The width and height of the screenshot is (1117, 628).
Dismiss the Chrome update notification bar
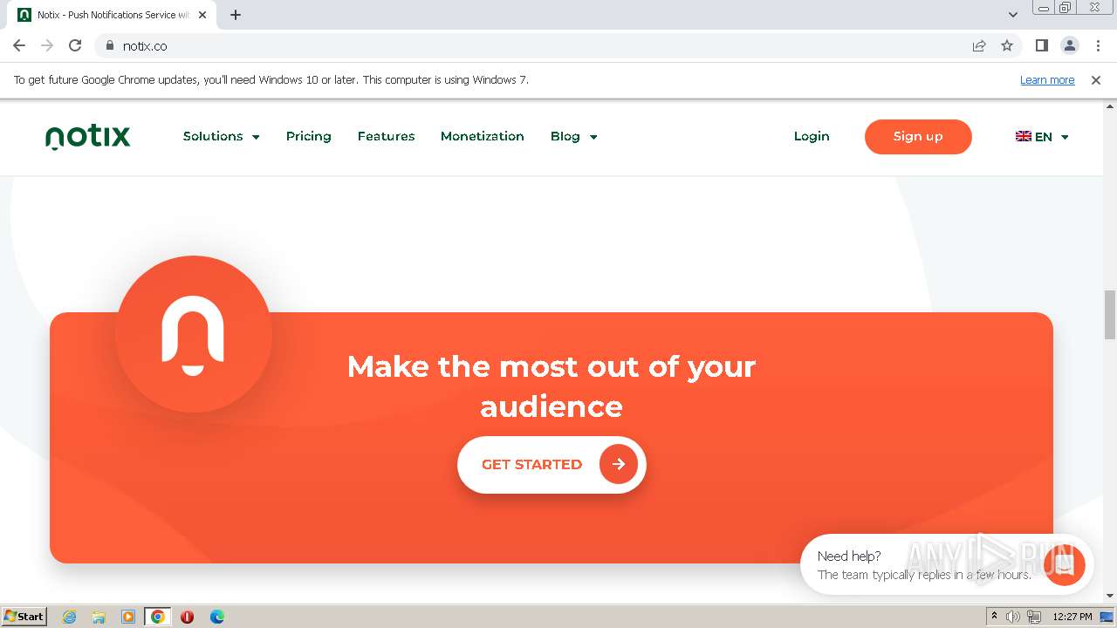[1096, 80]
